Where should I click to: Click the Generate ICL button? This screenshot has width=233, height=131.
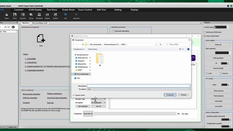(x=88, y=114)
